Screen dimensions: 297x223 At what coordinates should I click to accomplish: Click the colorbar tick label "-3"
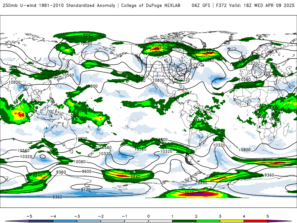(x=77, y=216)
